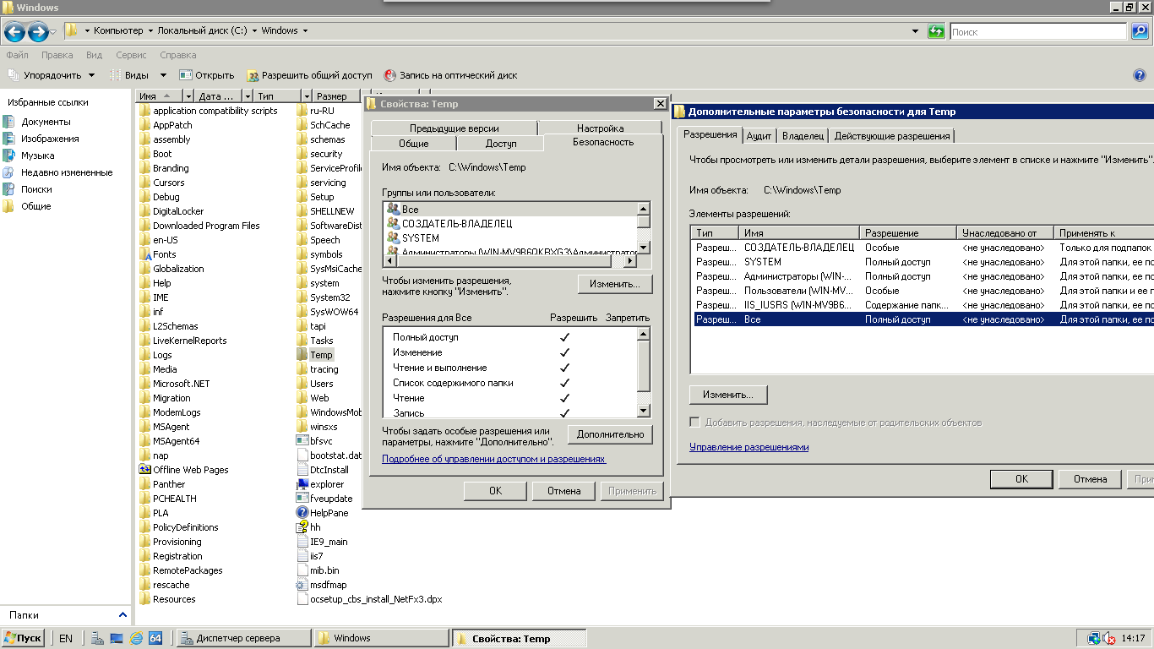Click the Back navigation arrow in Explorer

pyautogui.click(x=14, y=32)
